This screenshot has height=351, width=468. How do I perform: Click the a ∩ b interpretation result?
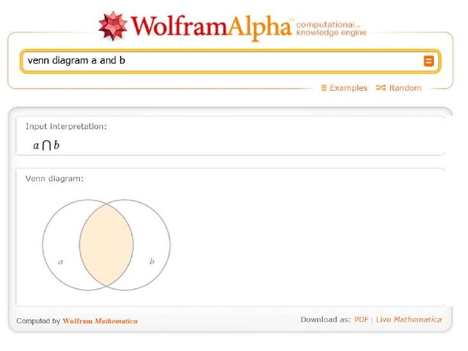click(x=46, y=145)
